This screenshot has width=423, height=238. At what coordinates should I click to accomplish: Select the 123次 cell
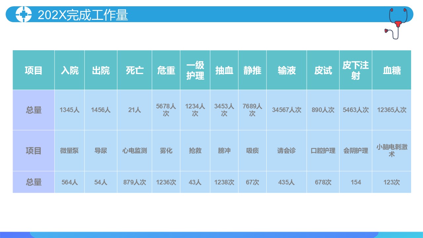[x=392, y=182]
